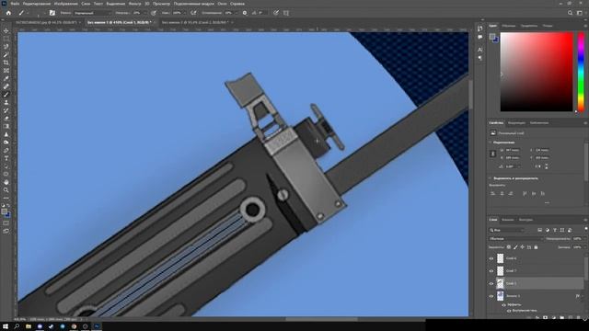Image resolution: width=589 pixels, height=331 pixels.
Task: Select the Healing Brush tool
Action: pyautogui.click(x=6, y=86)
